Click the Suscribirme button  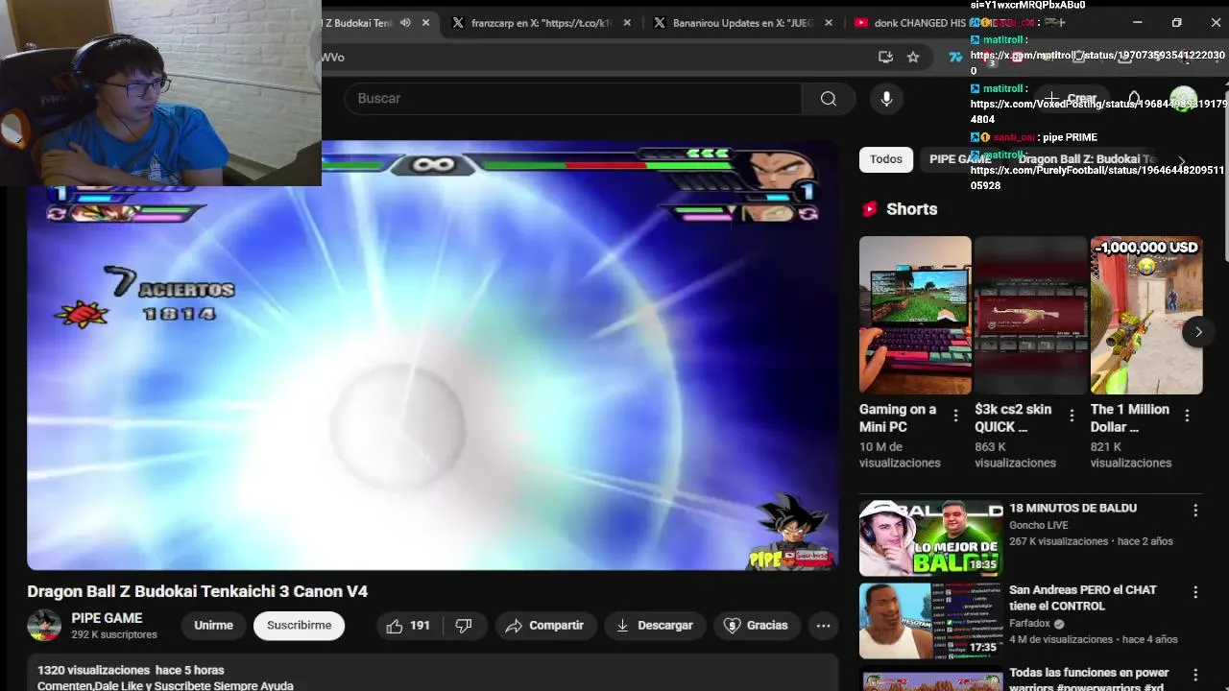pyautogui.click(x=299, y=626)
